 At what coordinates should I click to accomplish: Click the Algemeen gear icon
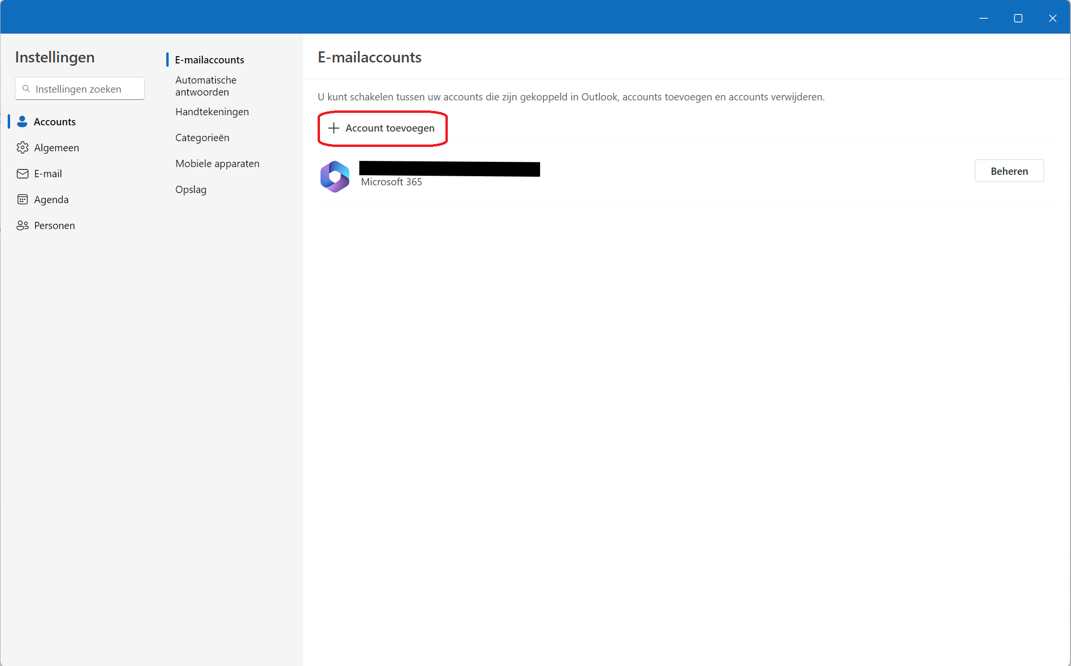click(x=22, y=147)
